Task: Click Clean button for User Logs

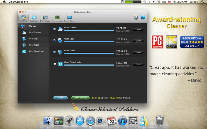Action: point(138,41)
